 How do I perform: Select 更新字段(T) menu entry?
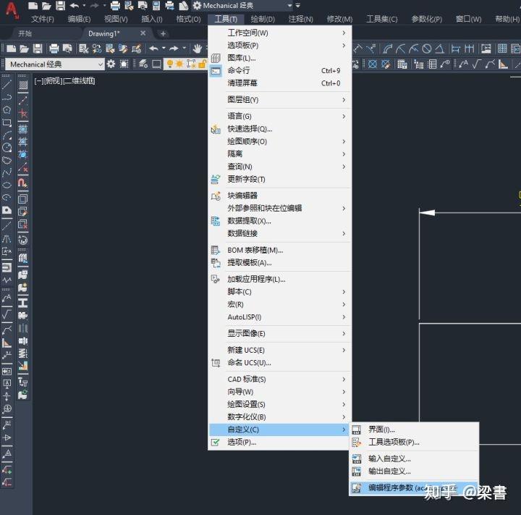(x=280, y=180)
